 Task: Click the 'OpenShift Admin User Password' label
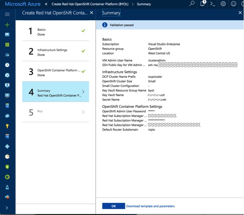click(x=124, y=111)
